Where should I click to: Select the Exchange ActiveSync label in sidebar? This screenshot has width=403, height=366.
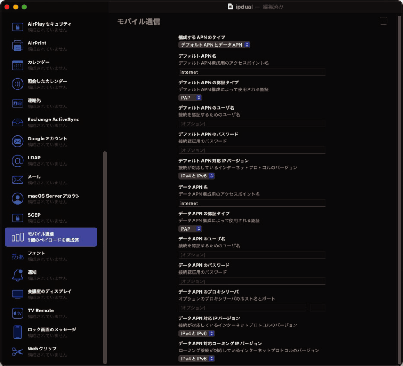coord(53,119)
